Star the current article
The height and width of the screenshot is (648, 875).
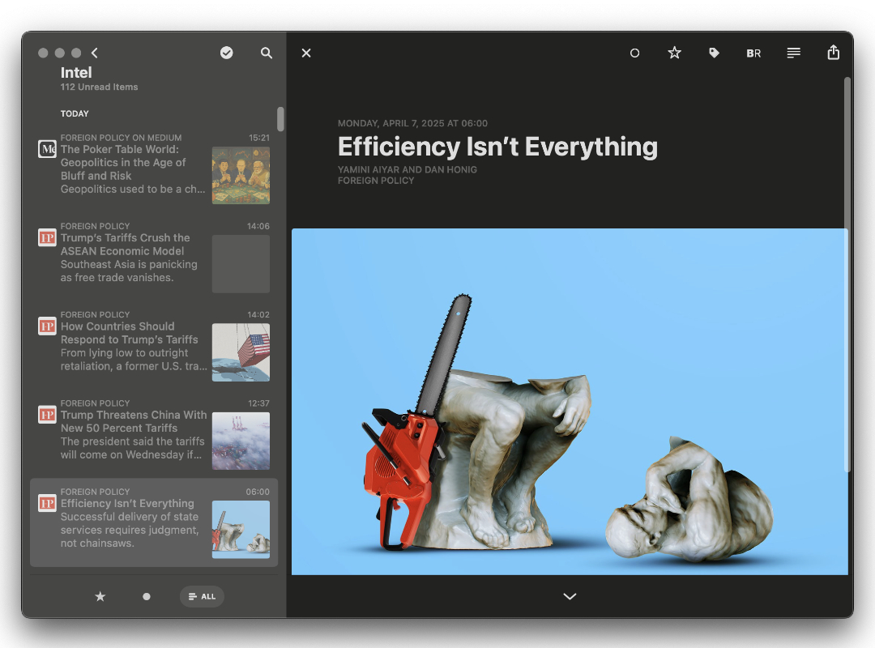click(x=674, y=53)
